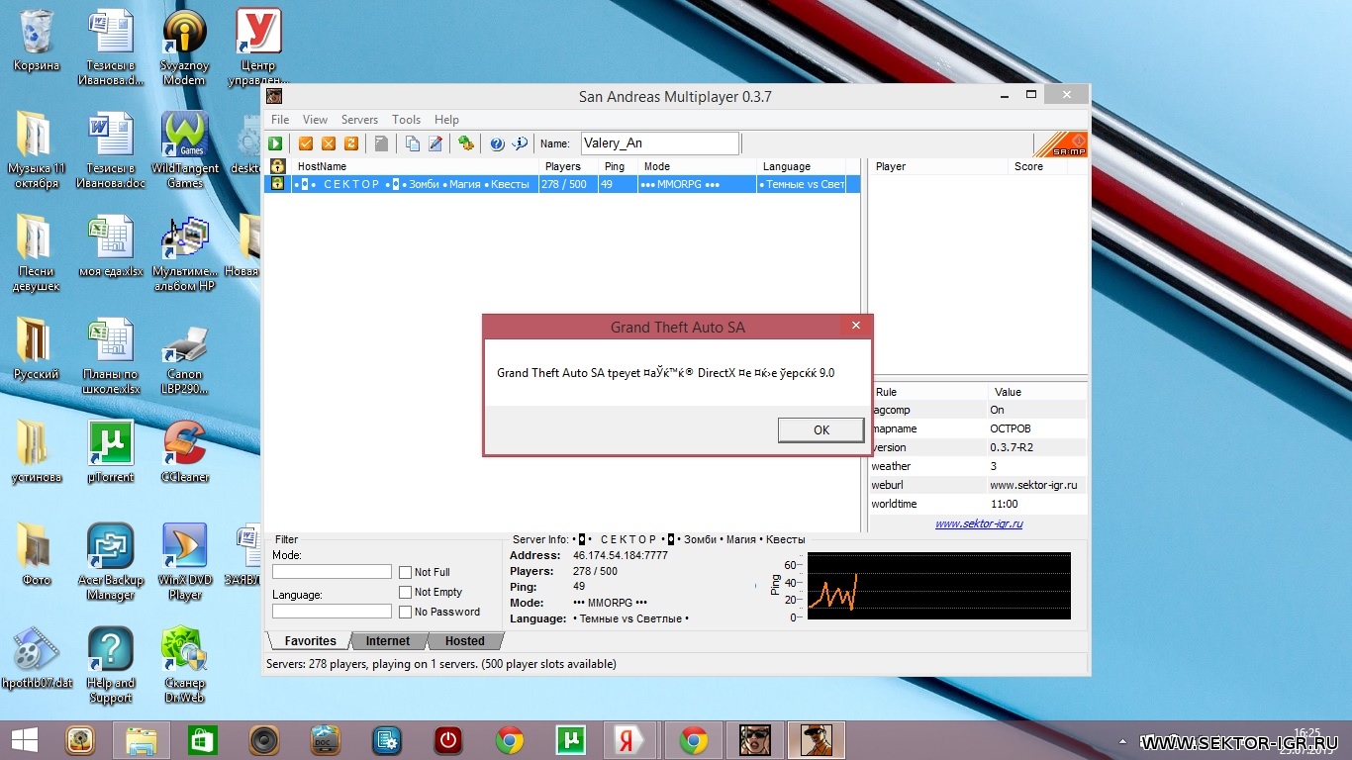The height and width of the screenshot is (760, 1352).
Task: Click the green µTorrent taskbar icon
Action: [570, 740]
